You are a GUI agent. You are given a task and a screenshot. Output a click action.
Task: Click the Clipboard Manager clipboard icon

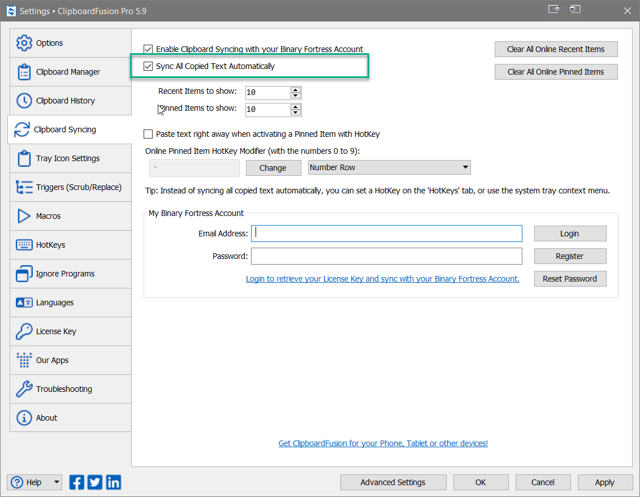[24, 72]
